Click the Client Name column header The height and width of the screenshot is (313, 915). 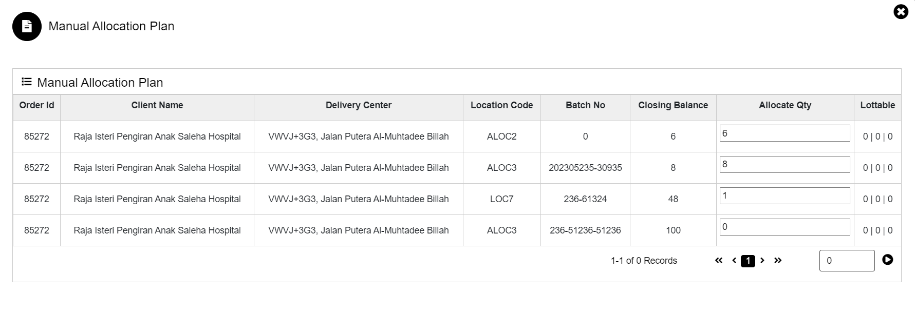click(x=157, y=105)
